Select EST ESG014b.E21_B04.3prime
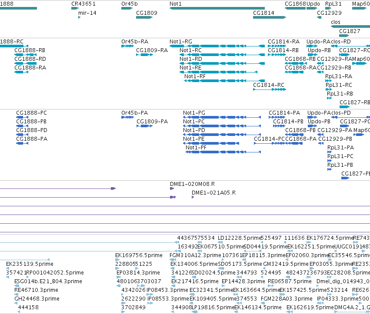Screen dimensions: 370x314 16,286
